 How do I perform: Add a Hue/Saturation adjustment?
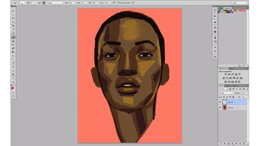pos(224,78)
